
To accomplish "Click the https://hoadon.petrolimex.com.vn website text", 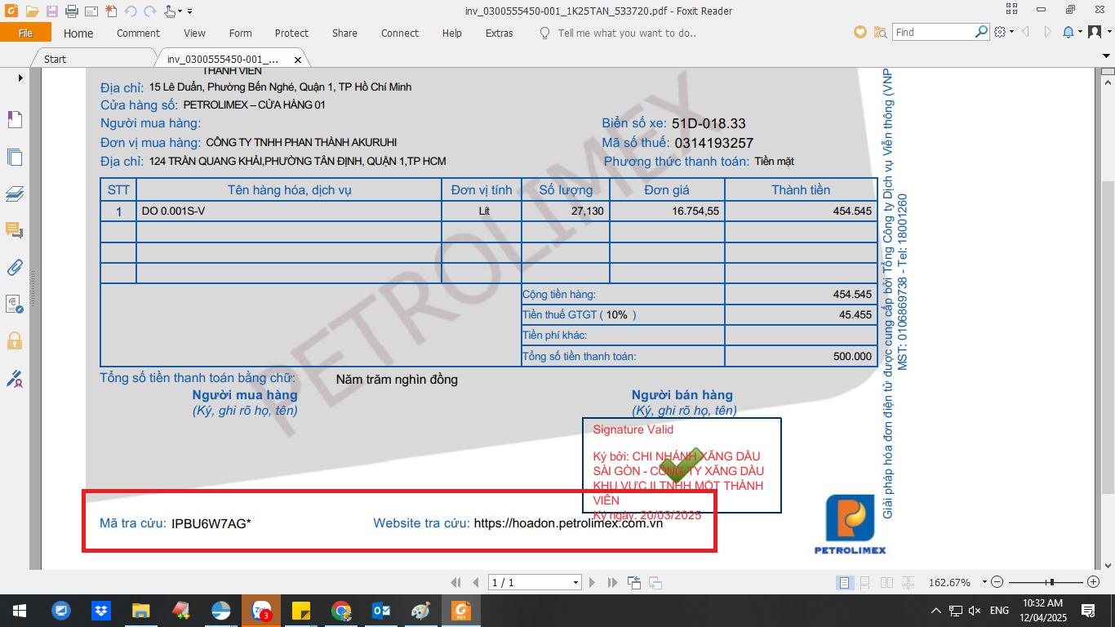I will pos(568,523).
